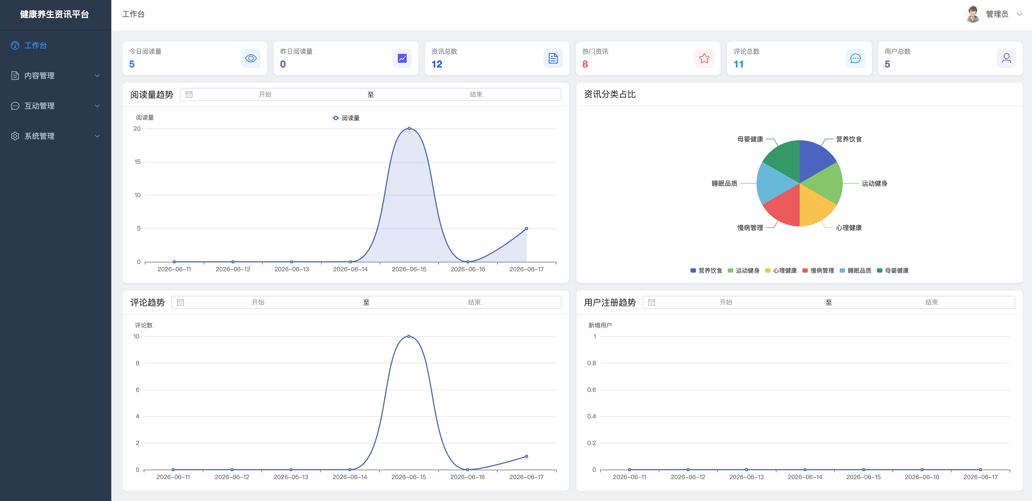Toggle 营养饮食 legend item in pie chart
Viewport: 1032px width, 501px height.
[x=706, y=270]
